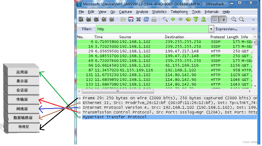Select packet number 36 row
This screenshot has height=146, width=262.
[x=165, y=56]
